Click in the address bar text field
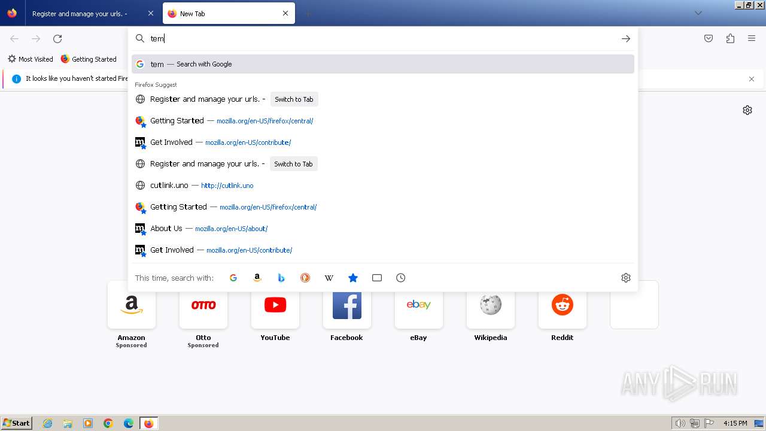This screenshot has width=766, height=431. click(x=383, y=38)
